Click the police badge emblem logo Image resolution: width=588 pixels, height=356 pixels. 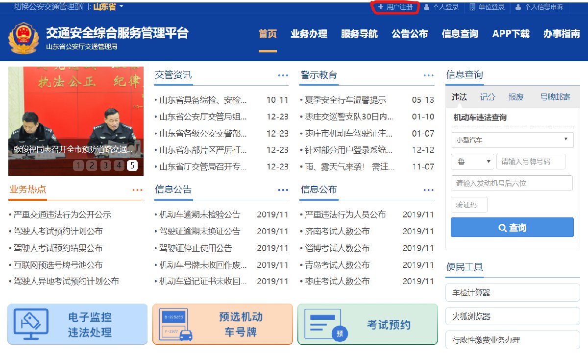coord(23,38)
